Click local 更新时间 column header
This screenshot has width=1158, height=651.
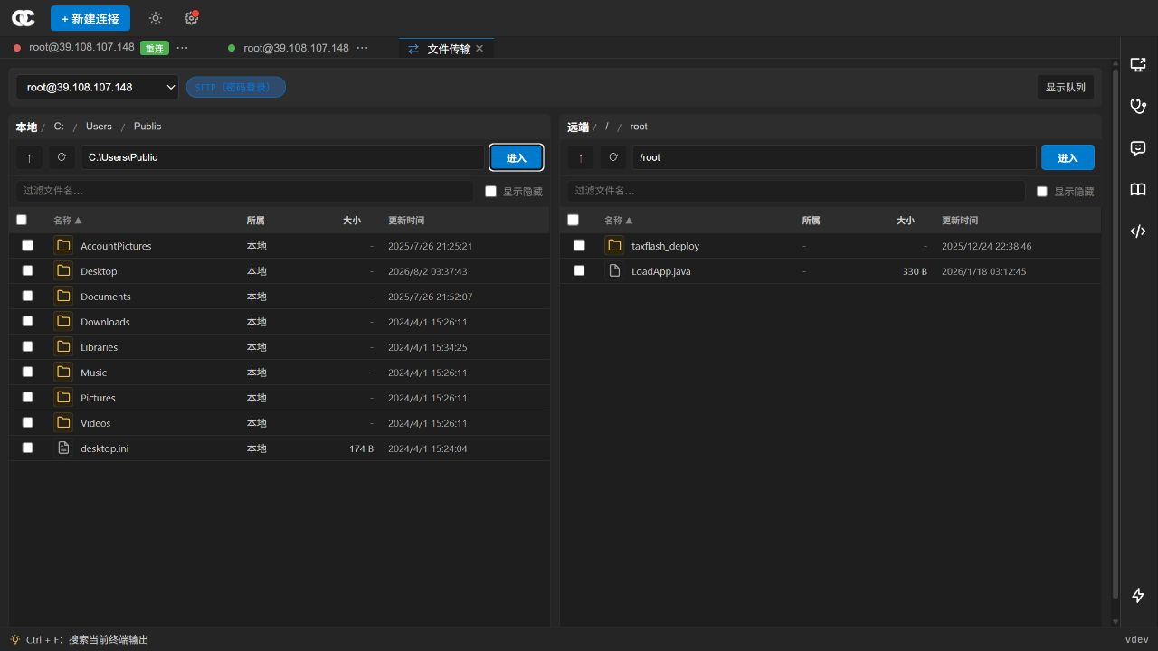(x=406, y=221)
